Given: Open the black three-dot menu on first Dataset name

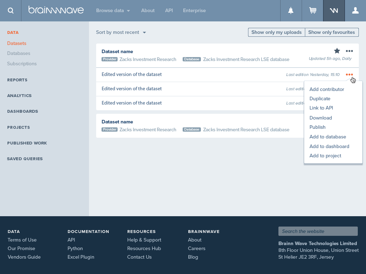Looking at the screenshot, I should (x=349, y=51).
